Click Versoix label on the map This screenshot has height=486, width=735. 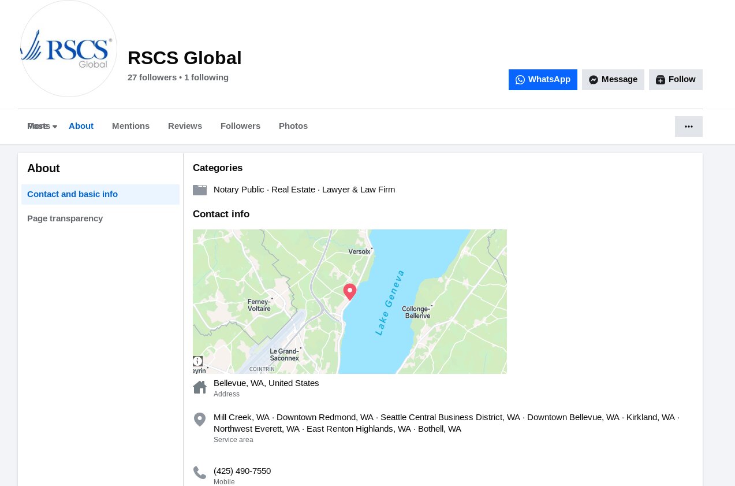pyautogui.click(x=359, y=251)
